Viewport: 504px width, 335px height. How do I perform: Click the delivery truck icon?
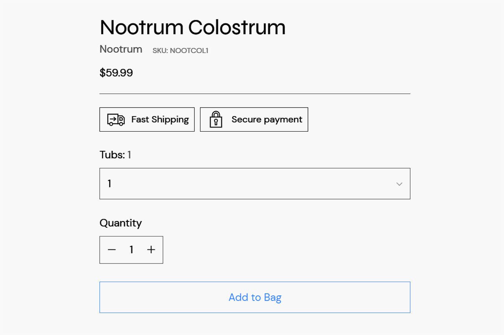(x=116, y=119)
